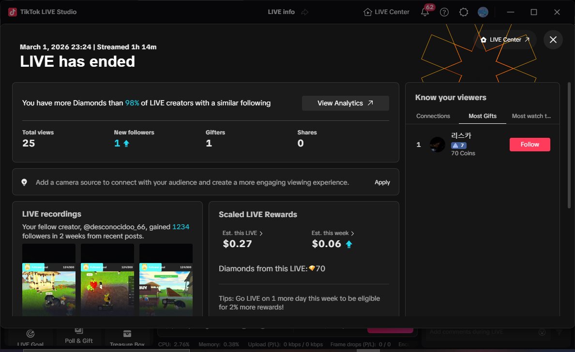
Task: Click the $0.06 weekly estimate amount
Action: (x=326, y=244)
